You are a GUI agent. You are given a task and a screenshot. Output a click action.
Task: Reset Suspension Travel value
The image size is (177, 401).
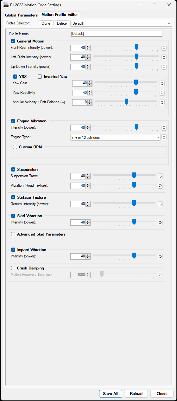click(x=160, y=176)
